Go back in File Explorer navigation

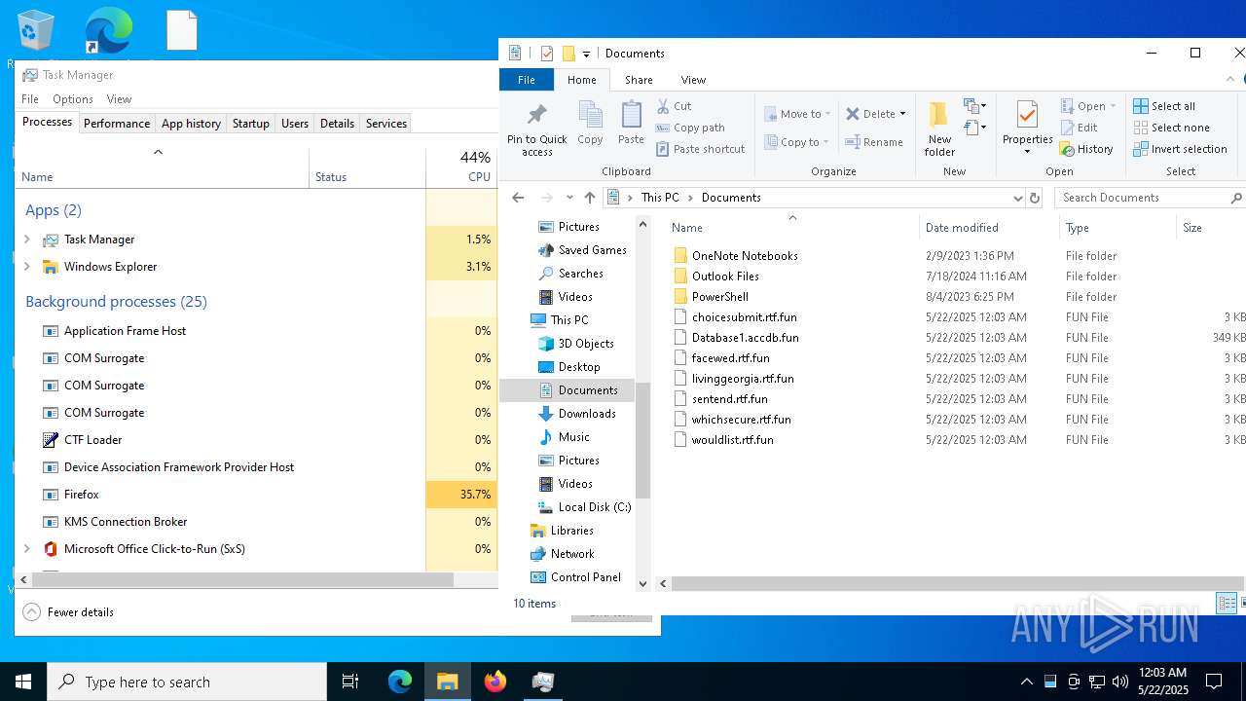518,198
